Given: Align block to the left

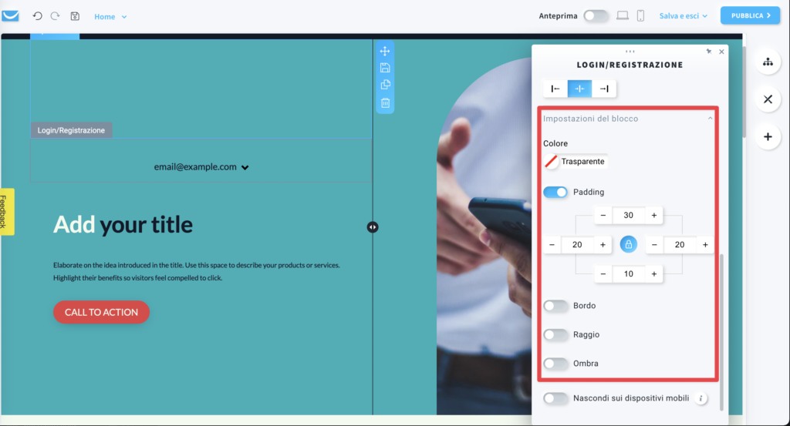Looking at the screenshot, I should click(555, 89).
